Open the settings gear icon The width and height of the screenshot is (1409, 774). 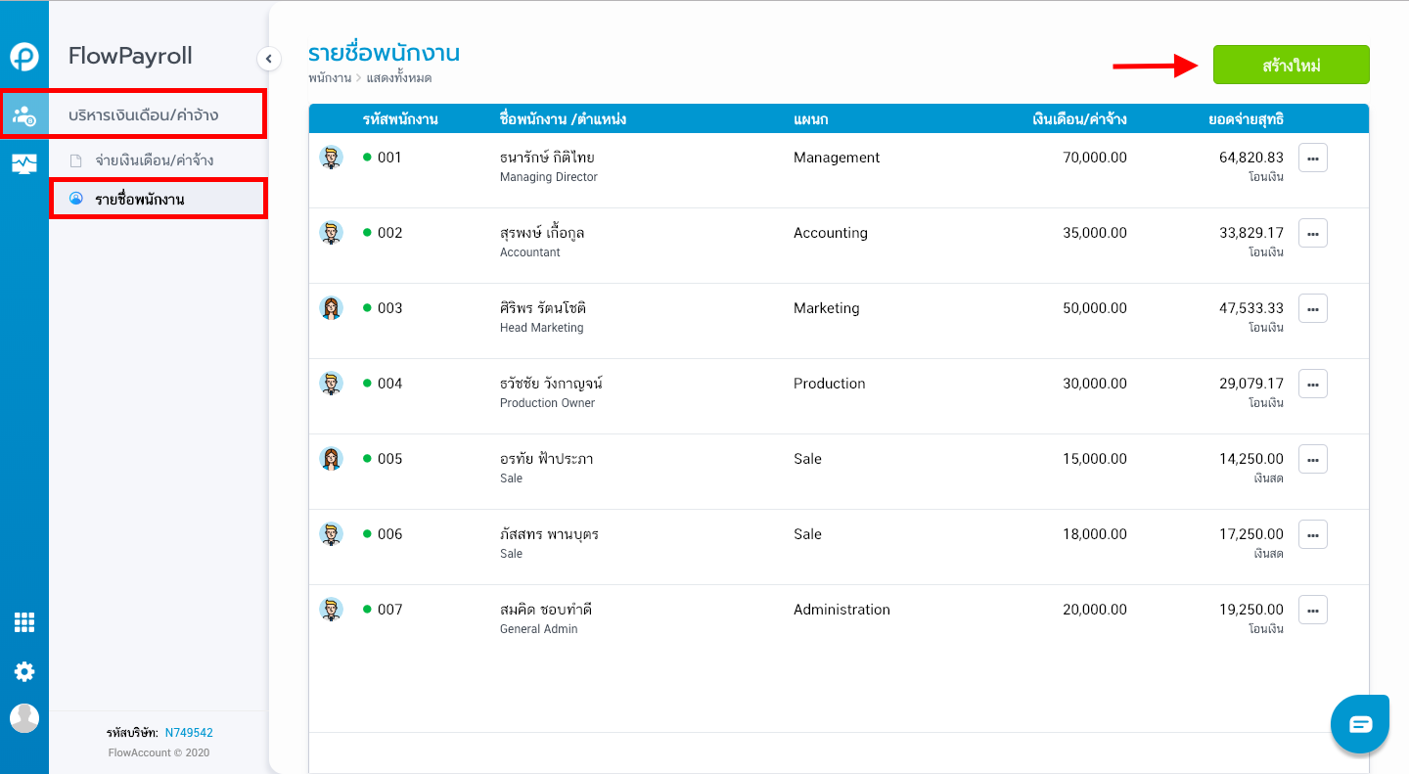24,671
